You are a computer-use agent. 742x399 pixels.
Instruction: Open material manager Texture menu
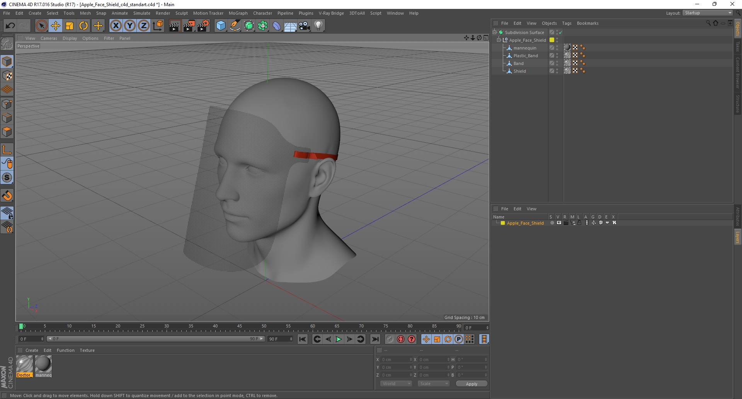[87, 350]
